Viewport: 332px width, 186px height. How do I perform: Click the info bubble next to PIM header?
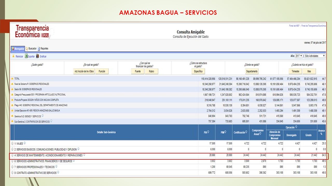[x=225, y=132]
